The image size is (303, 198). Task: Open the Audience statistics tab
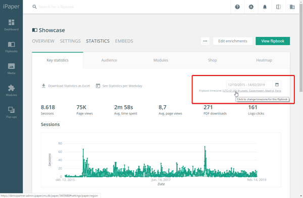pos(109,60)
